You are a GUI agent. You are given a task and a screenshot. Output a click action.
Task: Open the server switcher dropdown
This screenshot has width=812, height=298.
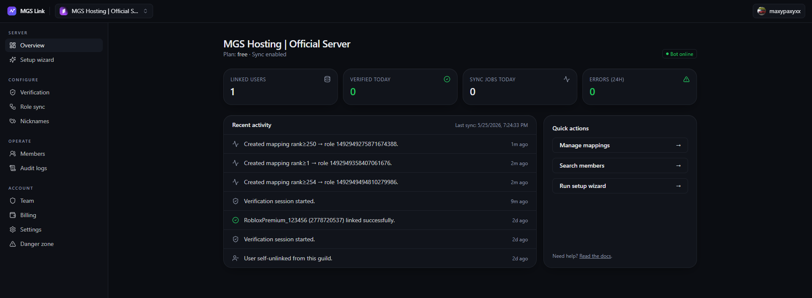(104, 11)
